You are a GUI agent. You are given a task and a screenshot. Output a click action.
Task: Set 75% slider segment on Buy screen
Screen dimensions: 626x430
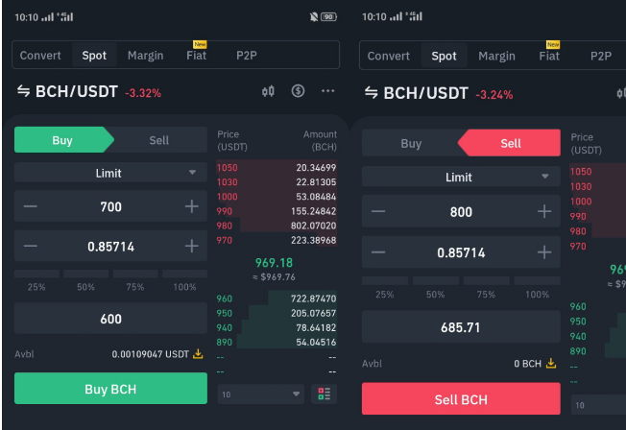[x=135, y=274]
